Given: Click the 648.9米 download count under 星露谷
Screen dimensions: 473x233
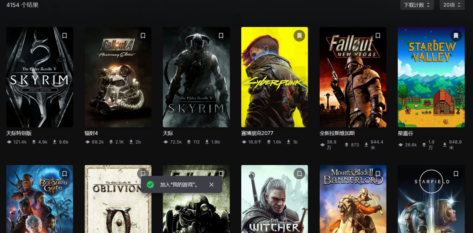Looking at the screenshot, I should (x=456, y=145).
